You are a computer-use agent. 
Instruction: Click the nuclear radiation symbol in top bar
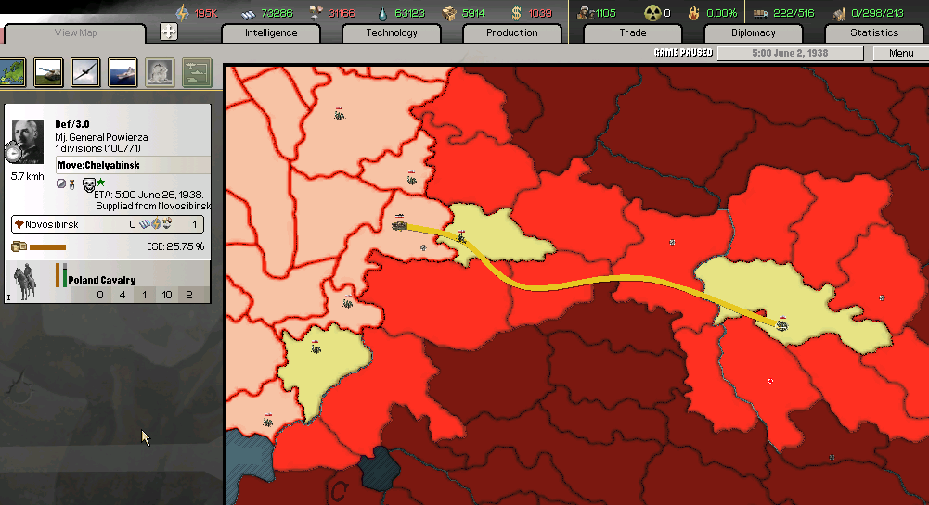coord(653,13)
